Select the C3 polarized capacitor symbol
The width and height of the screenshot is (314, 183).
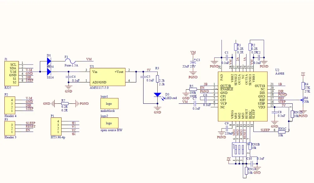(193, 61)
